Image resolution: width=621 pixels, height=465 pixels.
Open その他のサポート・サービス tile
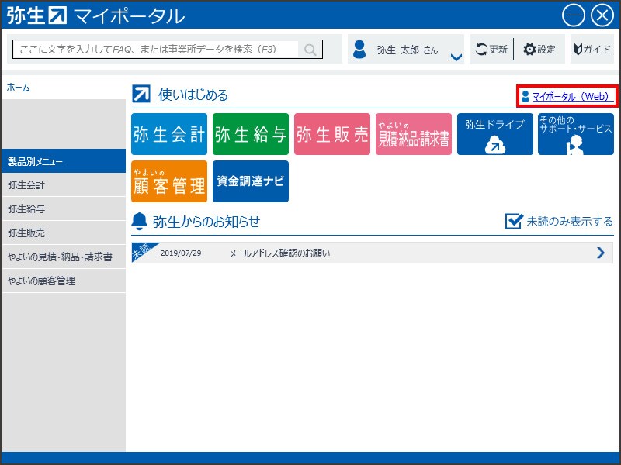(x=576, y=134)
